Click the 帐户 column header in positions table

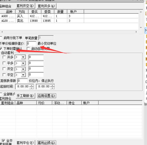pos(90,103)
